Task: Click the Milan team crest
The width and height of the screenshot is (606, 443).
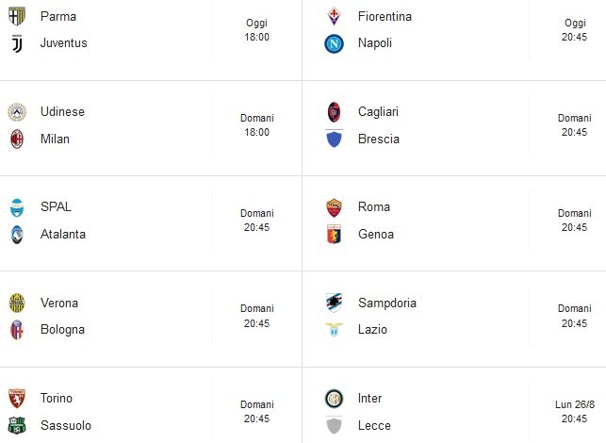Action: tap(17, 139)
